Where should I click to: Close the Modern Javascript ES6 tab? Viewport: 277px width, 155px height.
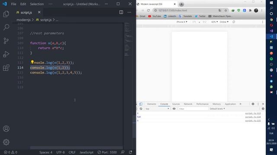(174, 4)
